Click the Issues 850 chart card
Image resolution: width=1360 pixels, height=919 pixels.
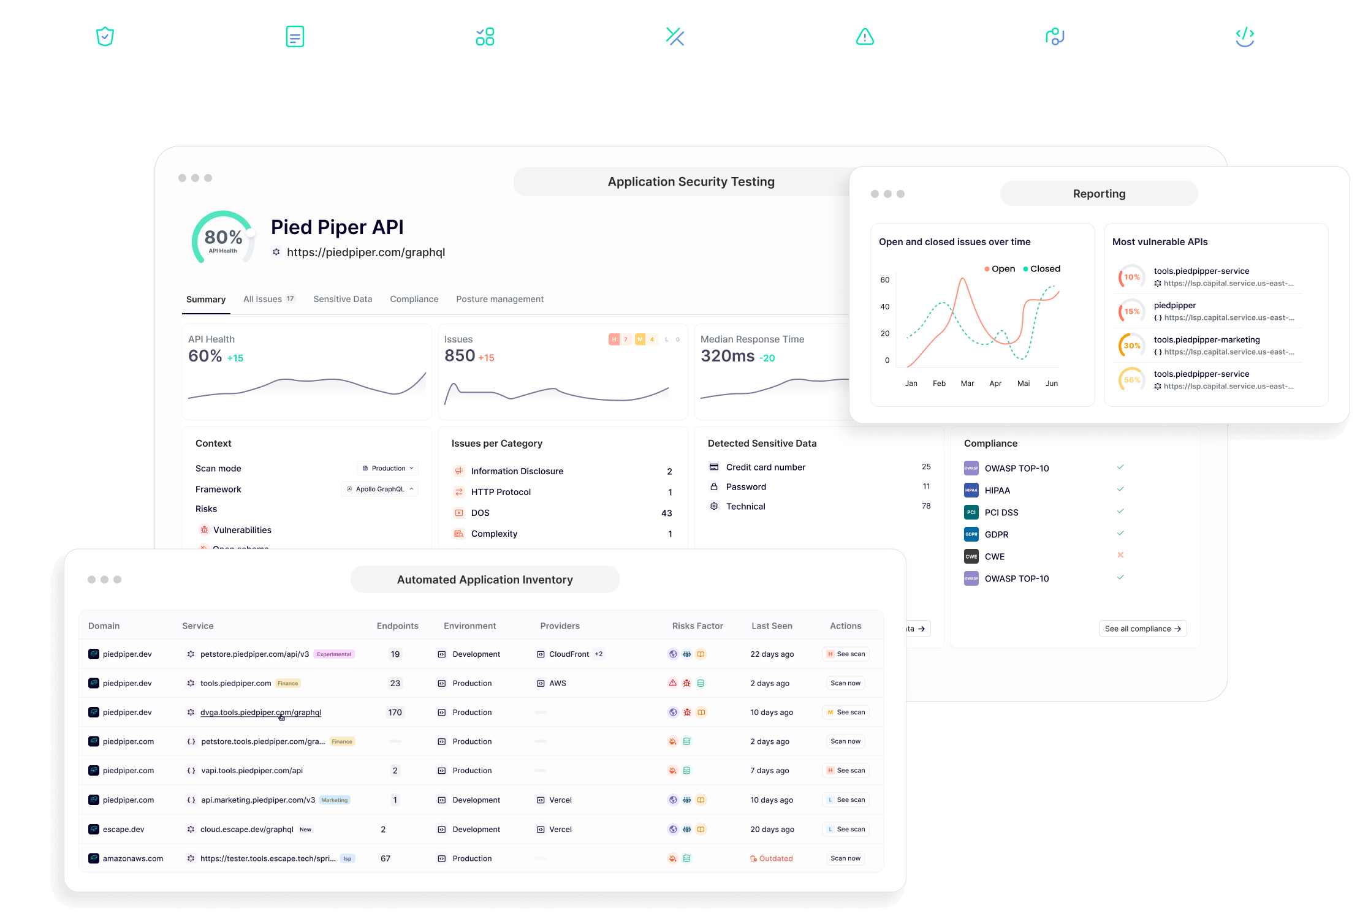pos(563,372)
